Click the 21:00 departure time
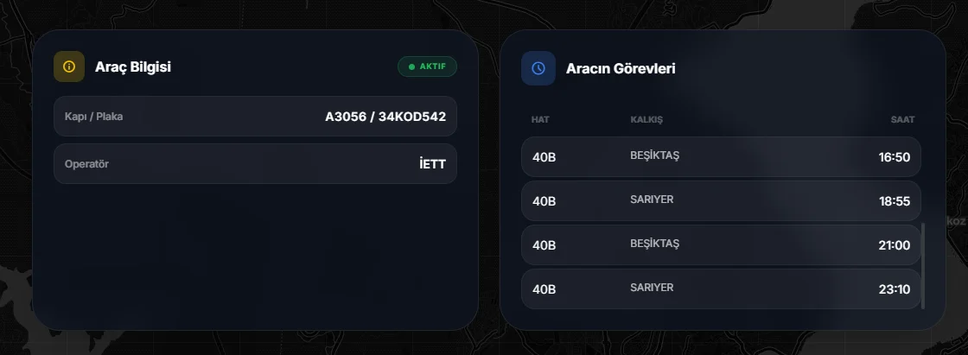This screenshot has height=355, width=968. click(x=894, y=245)
